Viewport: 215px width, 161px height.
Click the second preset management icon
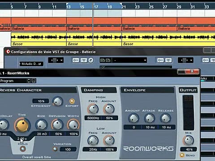108,60
